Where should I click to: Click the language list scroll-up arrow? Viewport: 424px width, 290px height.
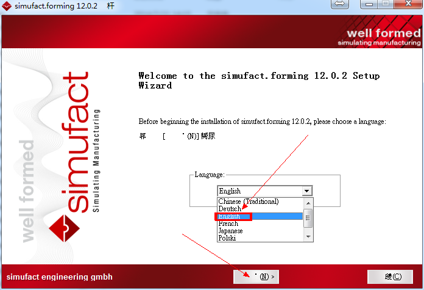(308, 203)
